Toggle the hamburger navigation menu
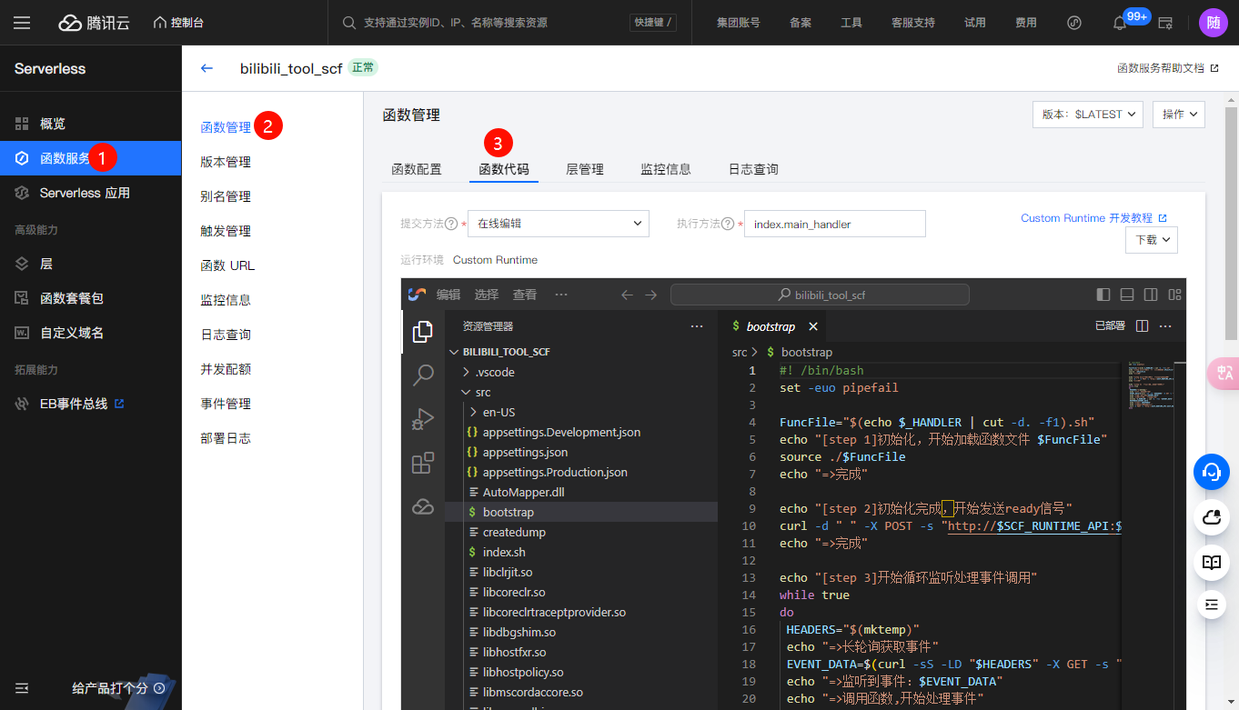 pos(22,23)
